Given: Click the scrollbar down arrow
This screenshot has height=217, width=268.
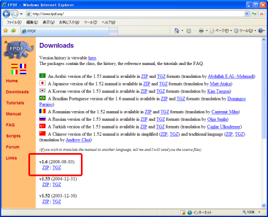Looking at the screenshot, I should pyautogui.click(x=264, y=206).
